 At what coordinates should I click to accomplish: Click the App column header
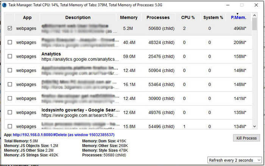(27, 17)
